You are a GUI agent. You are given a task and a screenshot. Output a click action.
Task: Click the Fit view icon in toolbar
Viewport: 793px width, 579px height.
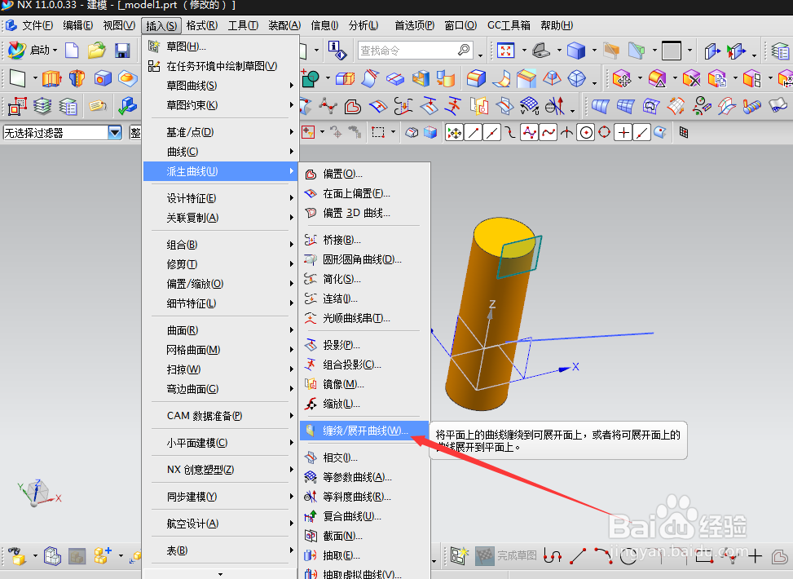(x=506, y=50)
